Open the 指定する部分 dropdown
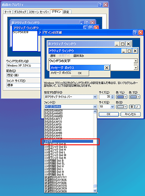This screenshot has width=145, height=196. (x=95, y=97)
